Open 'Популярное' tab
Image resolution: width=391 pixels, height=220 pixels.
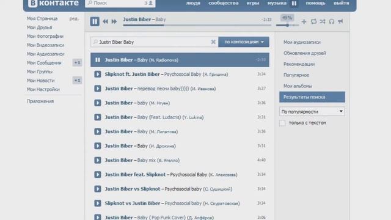pos(296,75)
